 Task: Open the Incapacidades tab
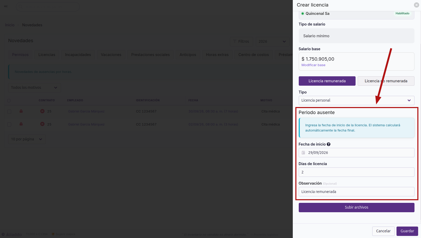point(78,55)
